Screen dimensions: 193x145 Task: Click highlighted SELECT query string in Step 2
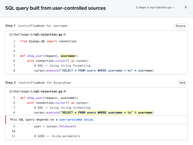coord(106,112)
